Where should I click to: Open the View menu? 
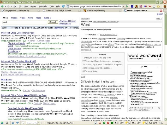26,6
